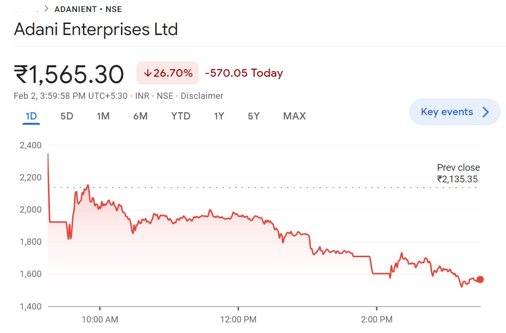
Task: Click the Adani Enterprises Ltd title
Action: pyautogui.click(x=96, y=29)
